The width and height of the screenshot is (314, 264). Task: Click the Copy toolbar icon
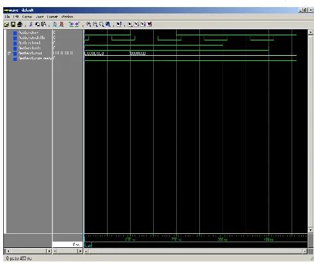coord(37,24)
